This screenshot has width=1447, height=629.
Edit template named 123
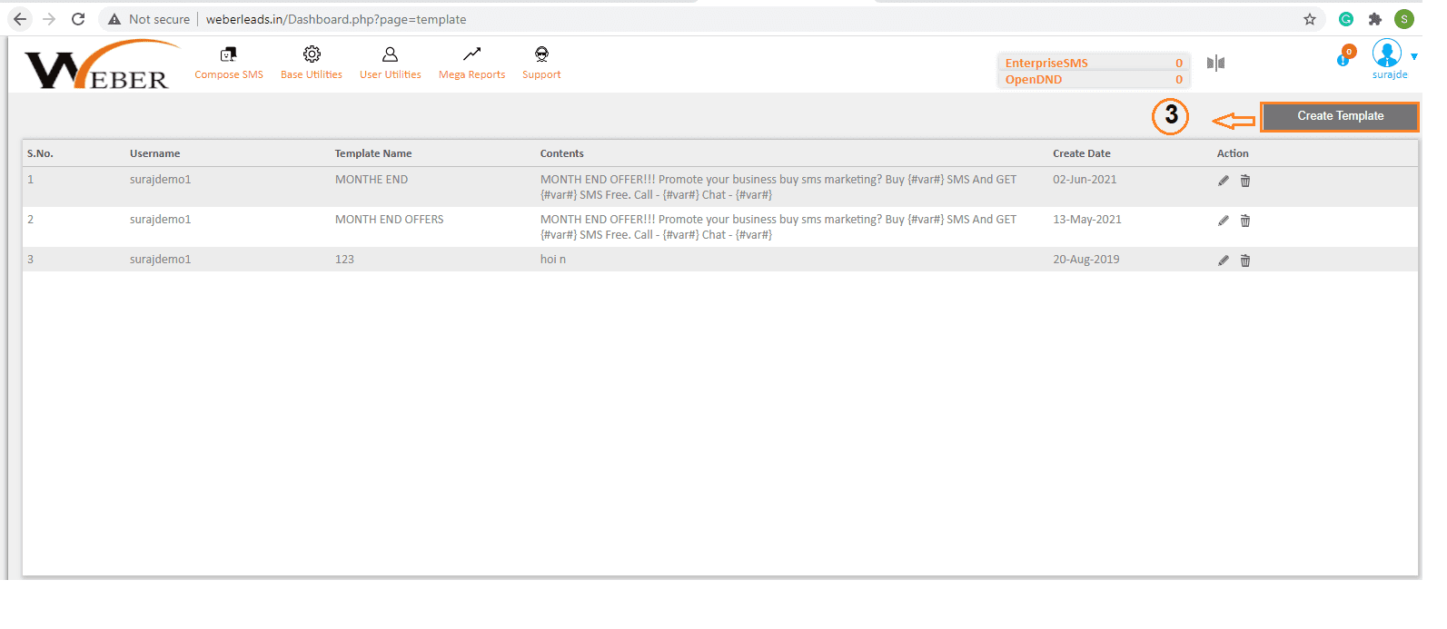point(1223,260)
